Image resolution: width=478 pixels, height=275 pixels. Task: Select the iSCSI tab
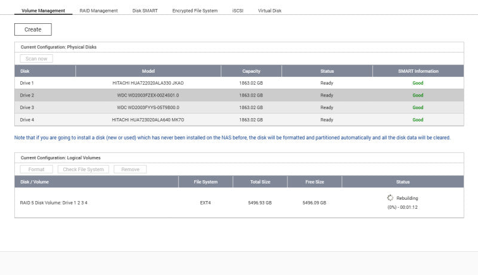pos(238,11)
